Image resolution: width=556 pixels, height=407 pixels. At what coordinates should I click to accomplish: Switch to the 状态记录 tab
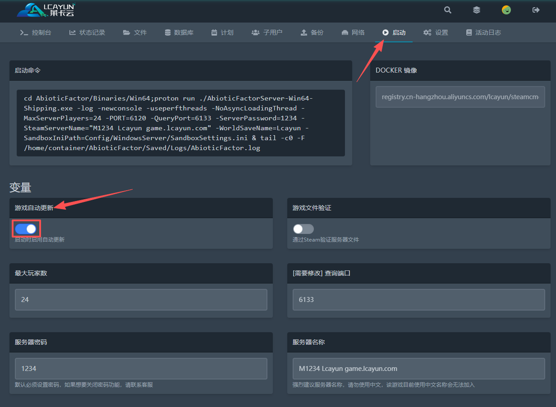point(87,32)
